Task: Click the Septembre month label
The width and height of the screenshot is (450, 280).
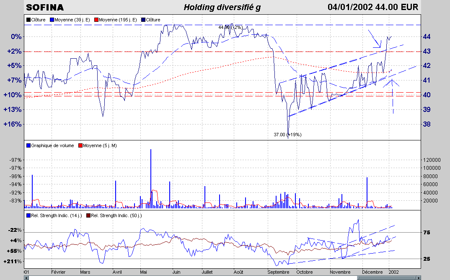Action: (x=278, y=272)
